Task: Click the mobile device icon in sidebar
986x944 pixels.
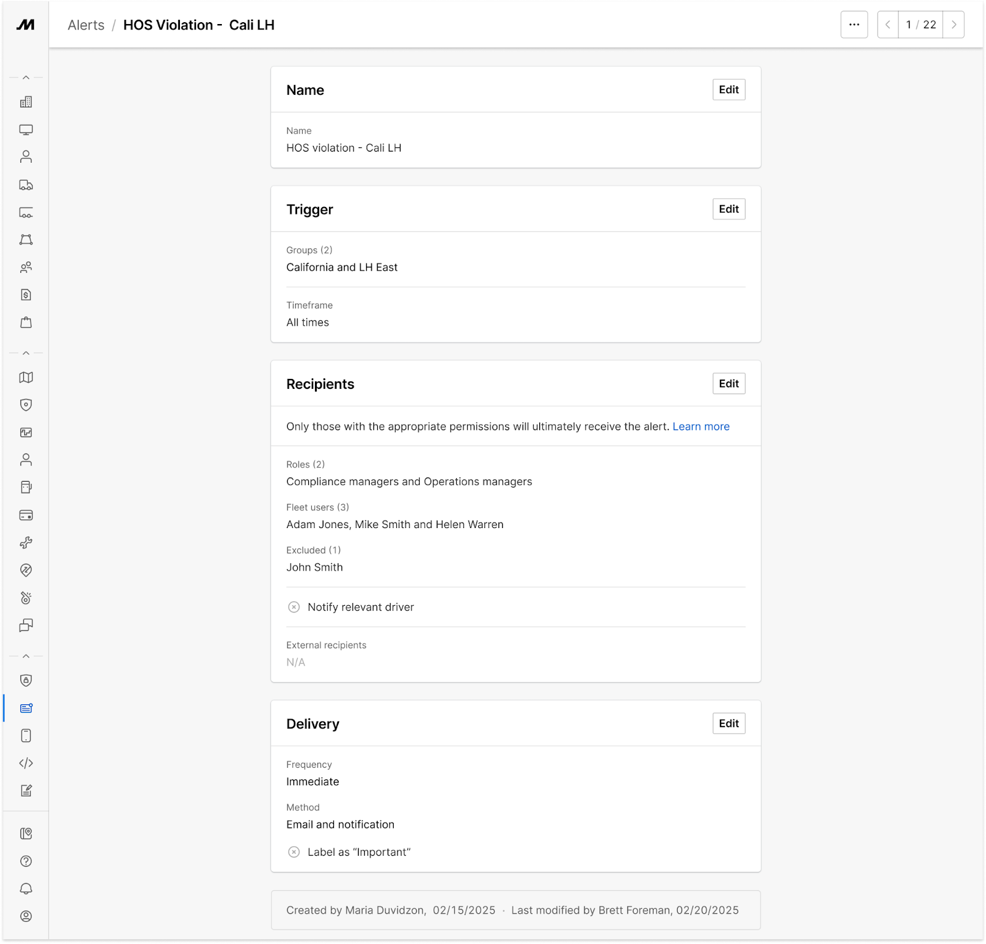Action: (x=26, y=736)
